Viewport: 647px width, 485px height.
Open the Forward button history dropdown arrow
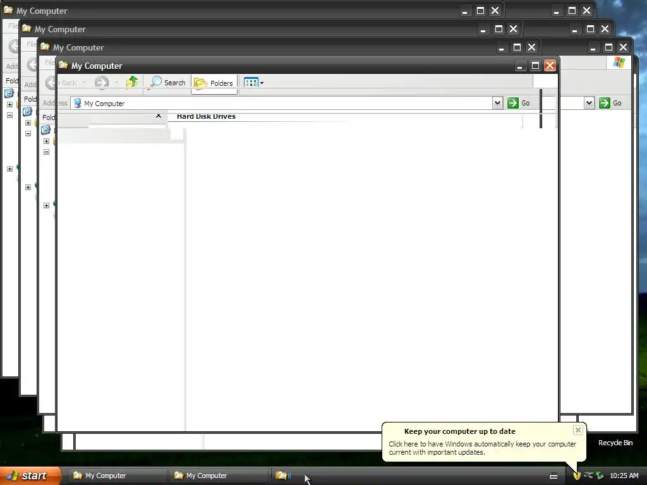point(117,83)
